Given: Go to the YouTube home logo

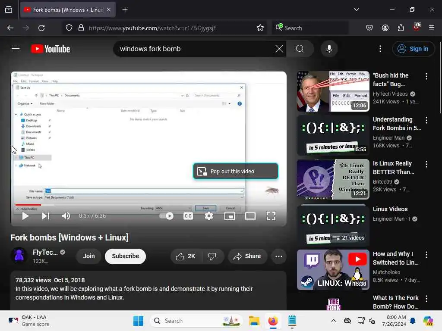Looking at the screenshot, I should [x=51, y=49].
